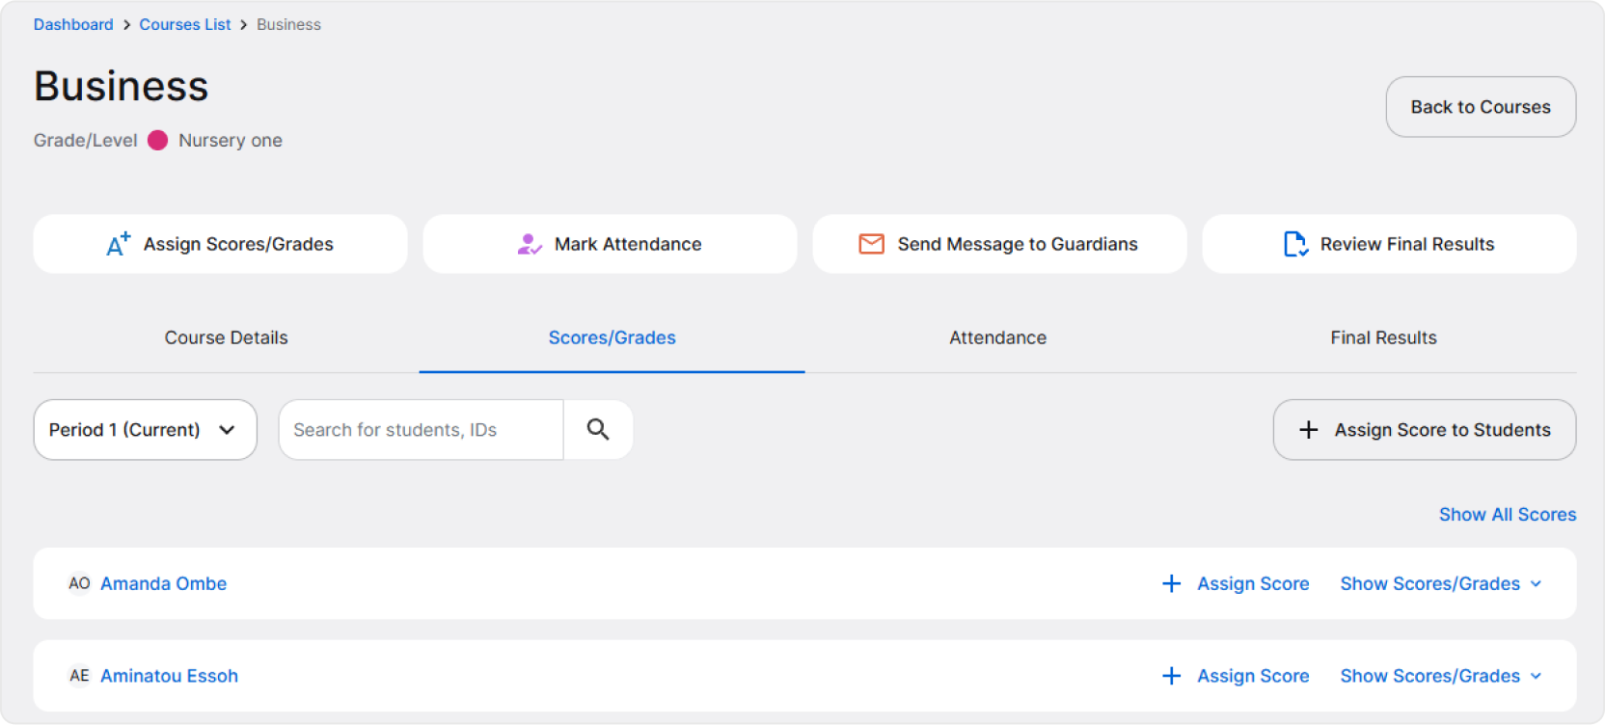Click the Mark Attendance person icon
The width and height of the screenshot is (1605, 725).
[529, 244]
